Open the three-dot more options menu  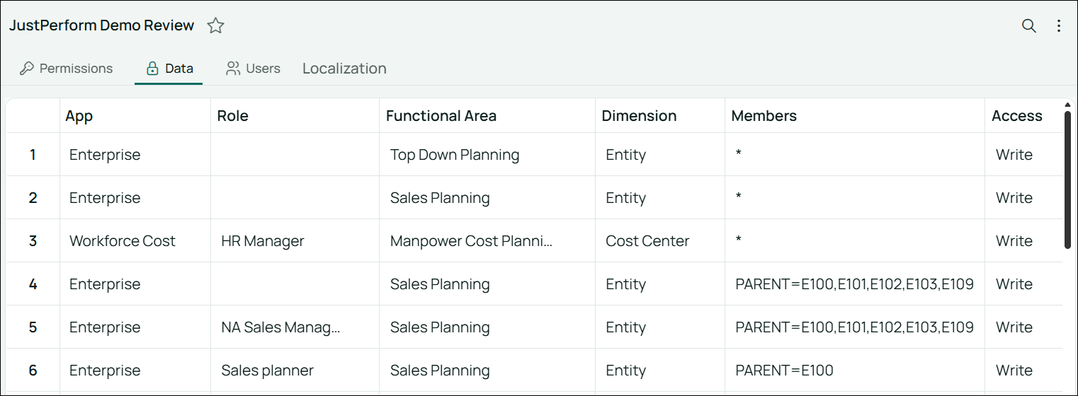[x=1059, y=26]
